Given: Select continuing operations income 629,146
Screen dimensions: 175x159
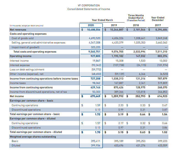Looking at the screenshot, I should click(x=95, y=87).
